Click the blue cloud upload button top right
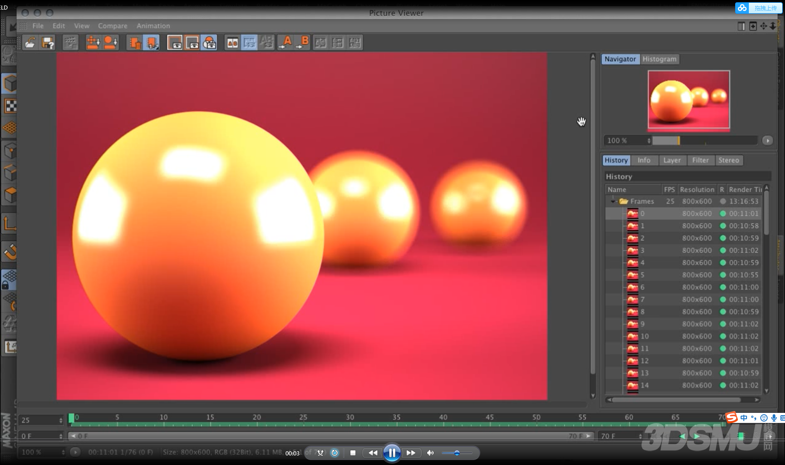 click(x=759, y=8)
